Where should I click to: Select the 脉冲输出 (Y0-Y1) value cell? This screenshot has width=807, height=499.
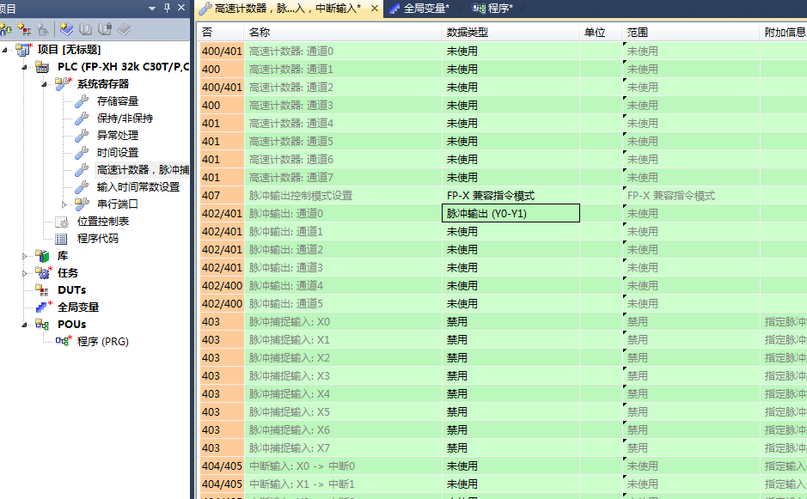pyautogui.click(x=510, y=213)
